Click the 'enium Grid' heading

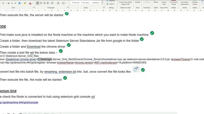pos(8,91)
